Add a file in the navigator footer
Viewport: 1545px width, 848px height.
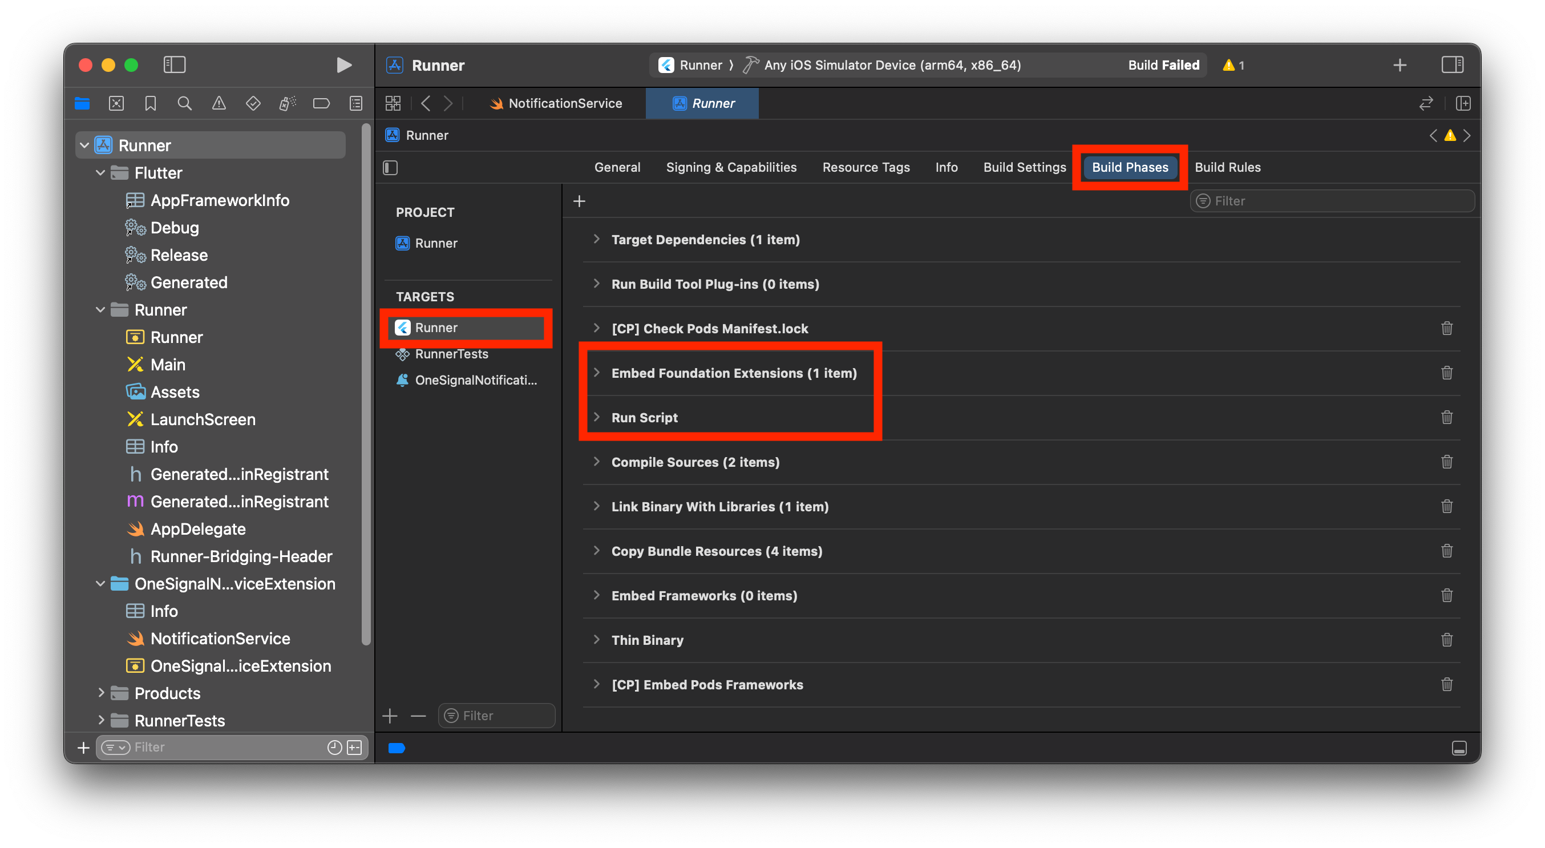click(x=83, y=747)
